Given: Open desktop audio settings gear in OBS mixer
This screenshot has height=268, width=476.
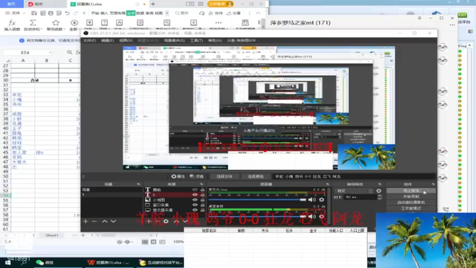Looking at the screenshot, I should coord(321,216).
